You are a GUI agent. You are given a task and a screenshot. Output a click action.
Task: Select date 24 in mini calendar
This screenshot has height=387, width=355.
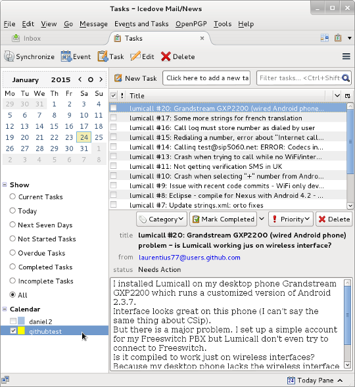coord(84,137)
